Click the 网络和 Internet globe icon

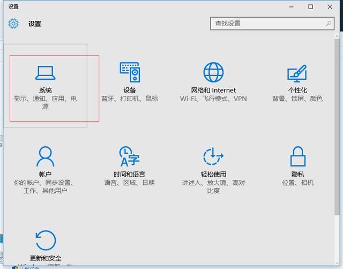point(213,72)
